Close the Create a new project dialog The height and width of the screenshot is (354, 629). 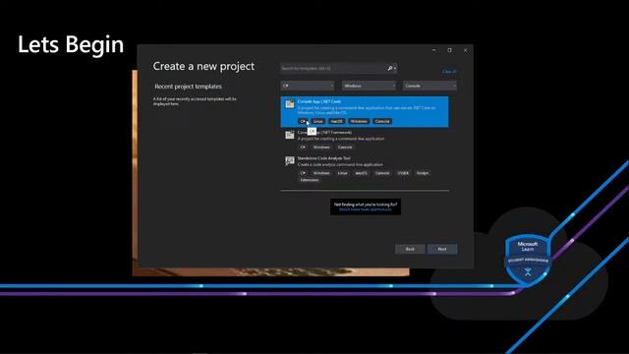click(465, 50)
